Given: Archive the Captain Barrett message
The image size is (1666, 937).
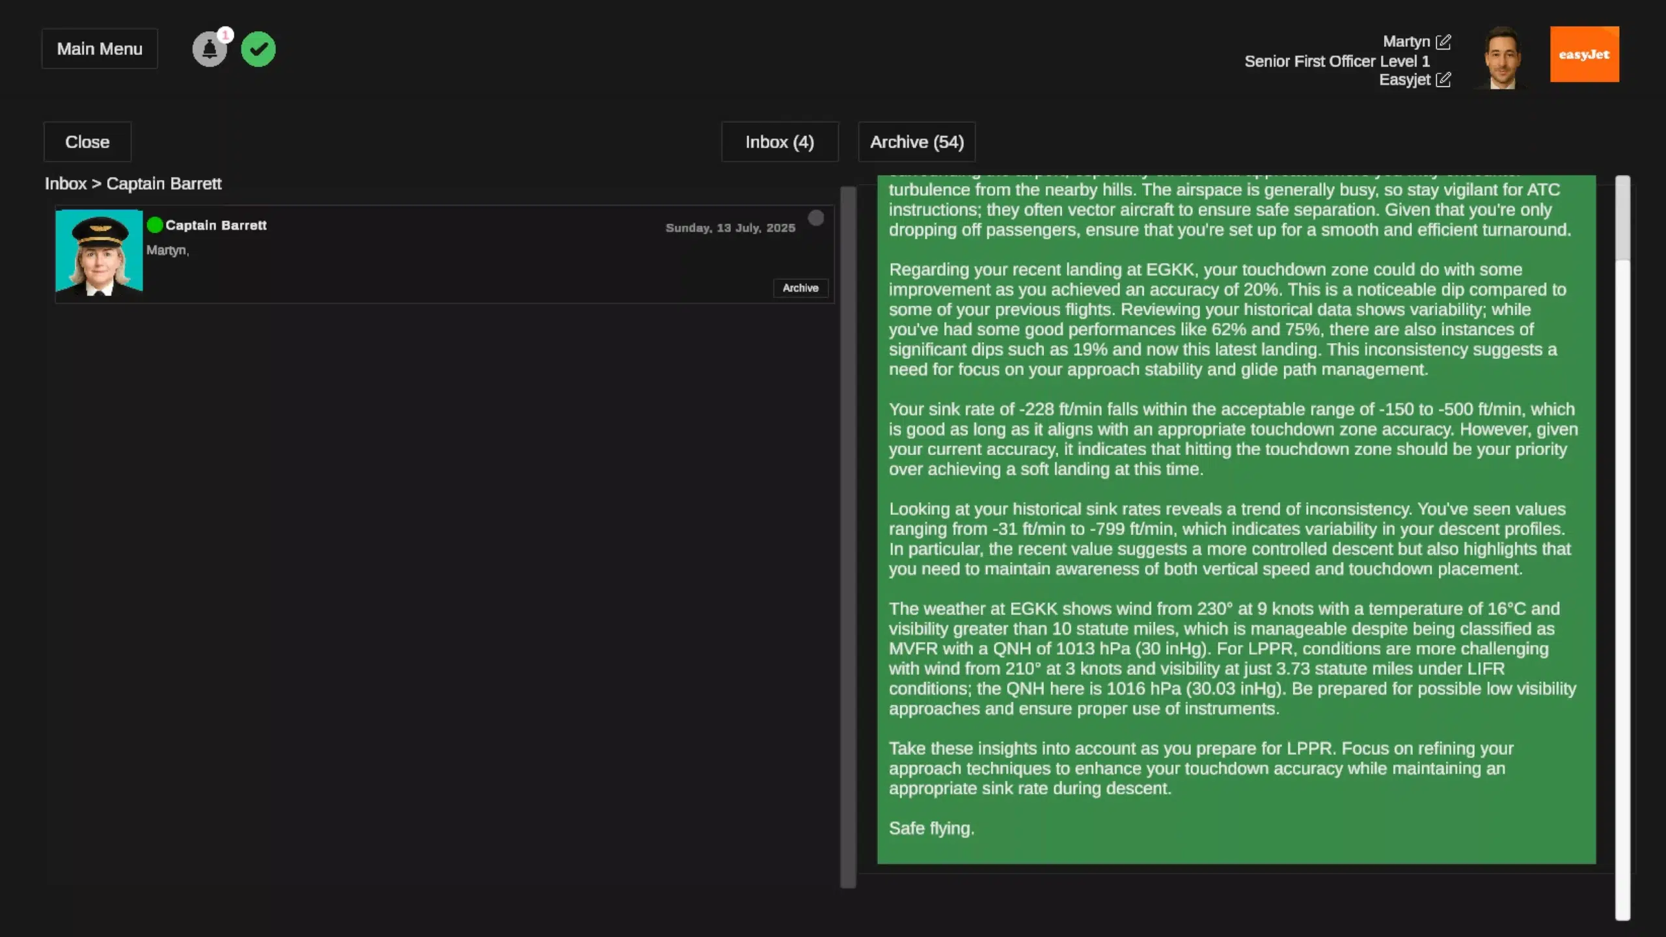Looking at the screenshot, I should click(800, 288).
